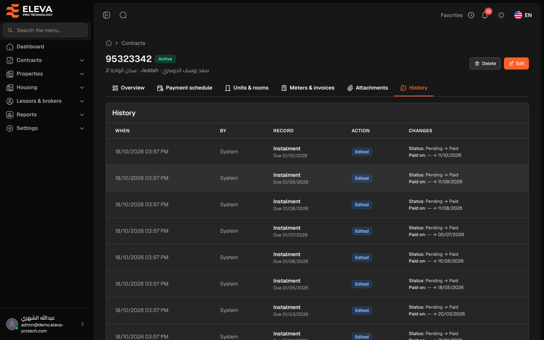This screenshot has width=544, height=340.
Task: Select the History tab
Action: pos(414,88)
